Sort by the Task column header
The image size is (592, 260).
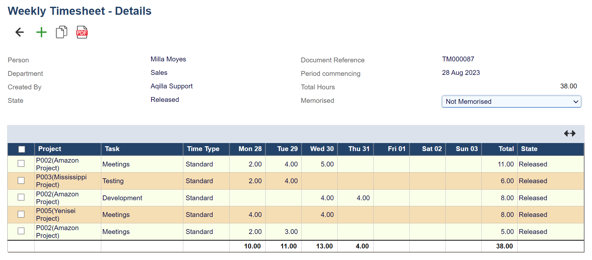tap(112, 149)
